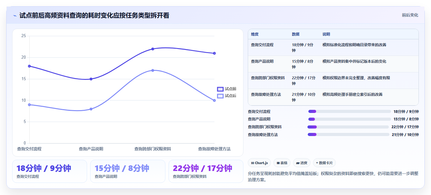This screenshot has width=431, height=195.
Task: Click x-axis label 查询交付流程
Action: [29, 149]
